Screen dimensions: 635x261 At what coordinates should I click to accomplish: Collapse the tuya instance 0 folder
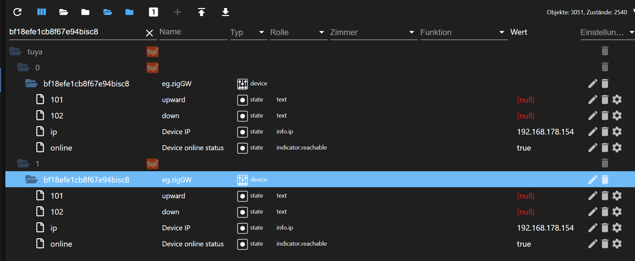click(23, 67)
